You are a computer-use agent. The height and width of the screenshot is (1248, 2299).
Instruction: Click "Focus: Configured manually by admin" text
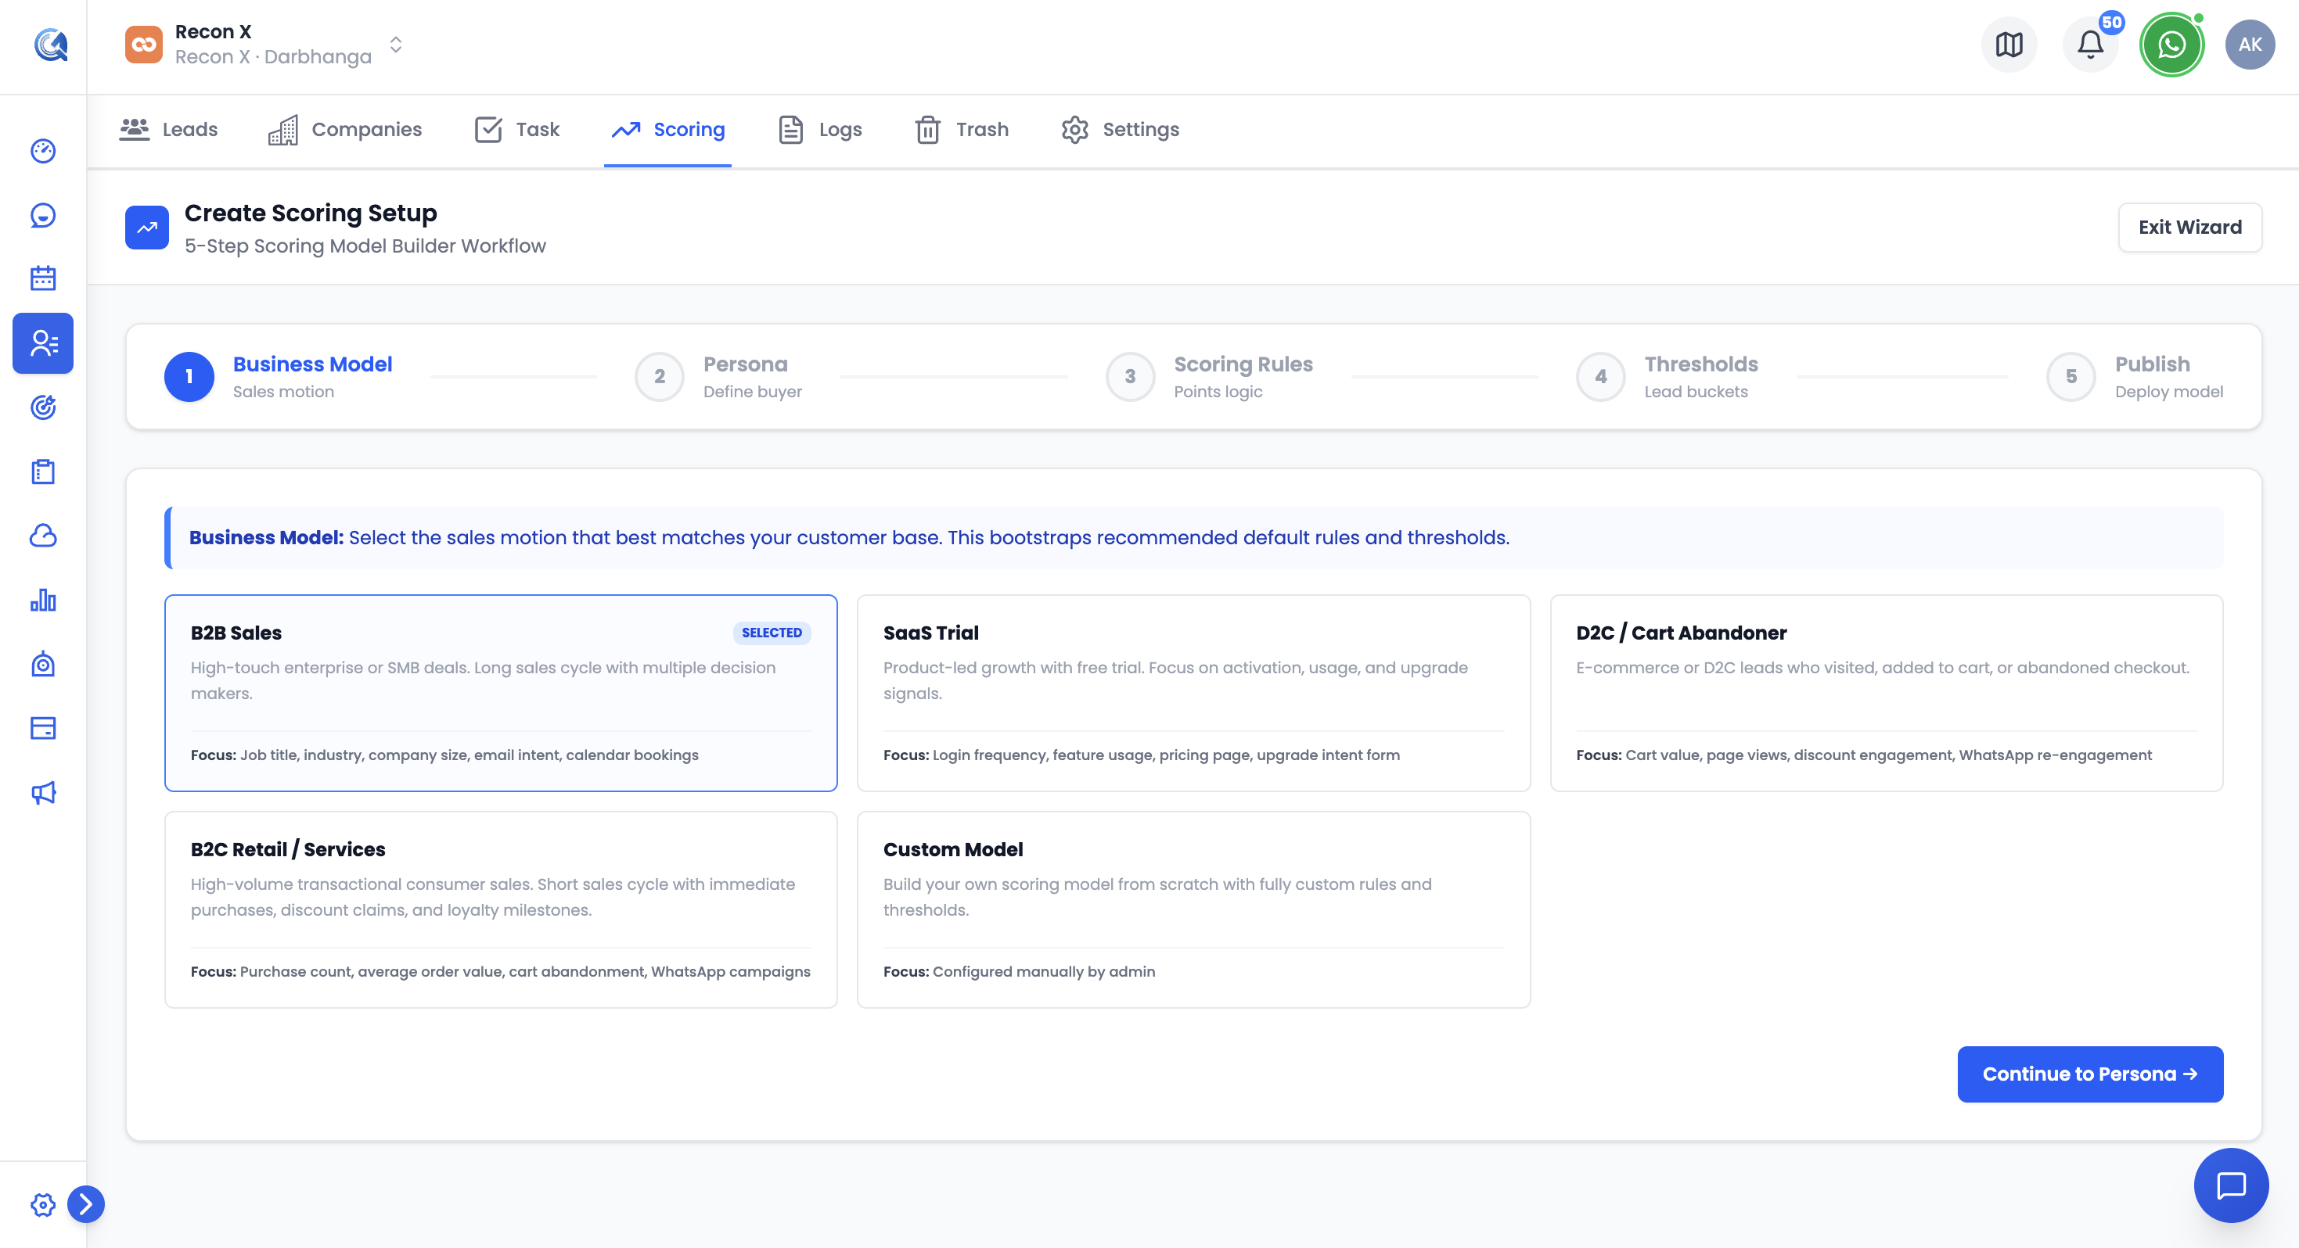coord(1019,971)
